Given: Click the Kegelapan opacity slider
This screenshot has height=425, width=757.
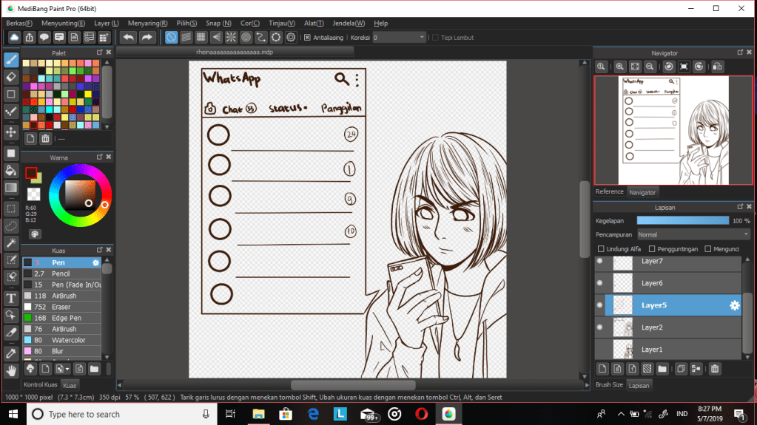Looking at the screenshot, I should (x=682, y=221).
